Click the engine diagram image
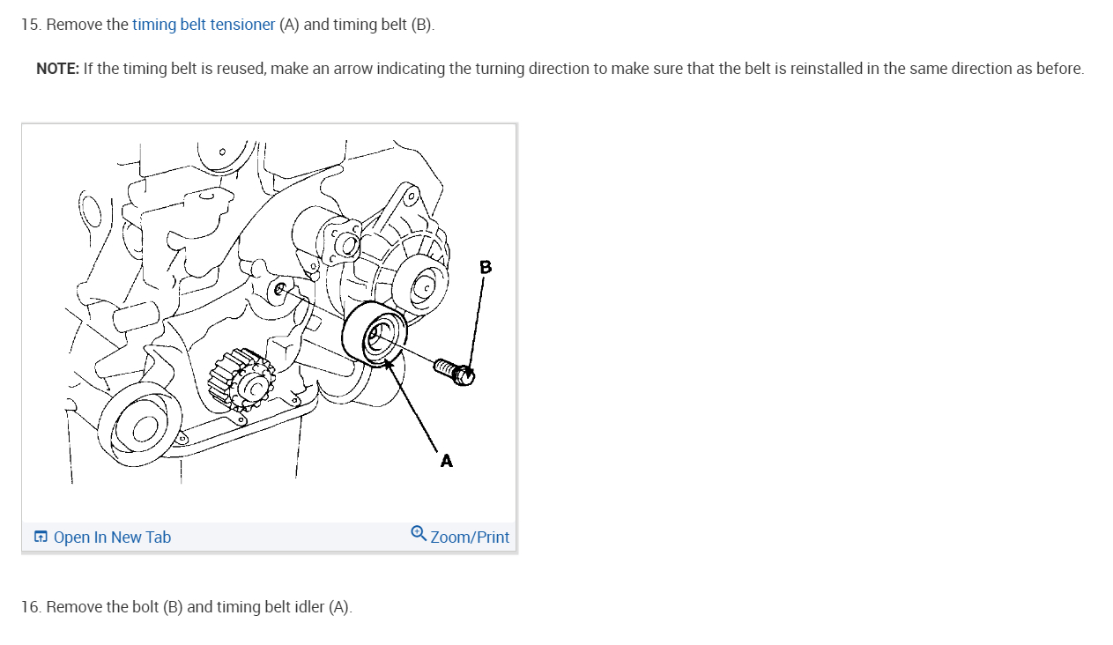 pos(269,322)
